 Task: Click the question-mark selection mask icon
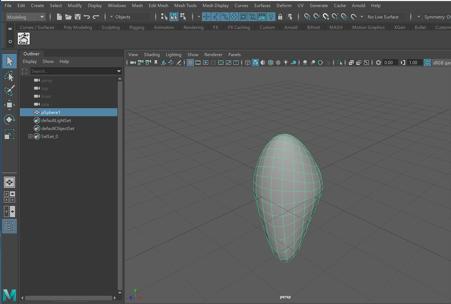click(271, 17)
